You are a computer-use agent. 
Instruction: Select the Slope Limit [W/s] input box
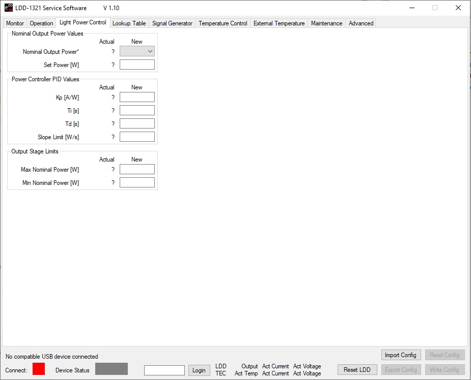click(x=137, y=137)
